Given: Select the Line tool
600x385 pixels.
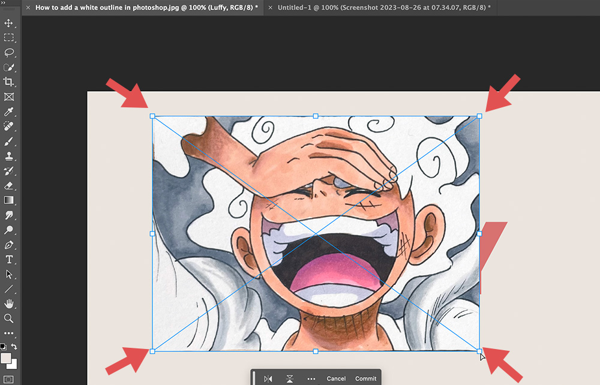Looking at the screenshot, I should pyautogui.click(x=8, y=289).
